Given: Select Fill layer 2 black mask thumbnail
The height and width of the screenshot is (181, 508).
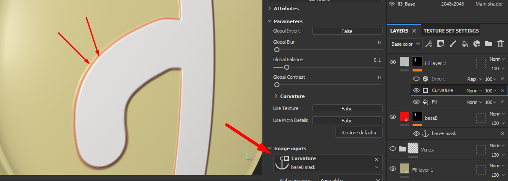Looking at the screenshot, I should [x=417, y=62].
